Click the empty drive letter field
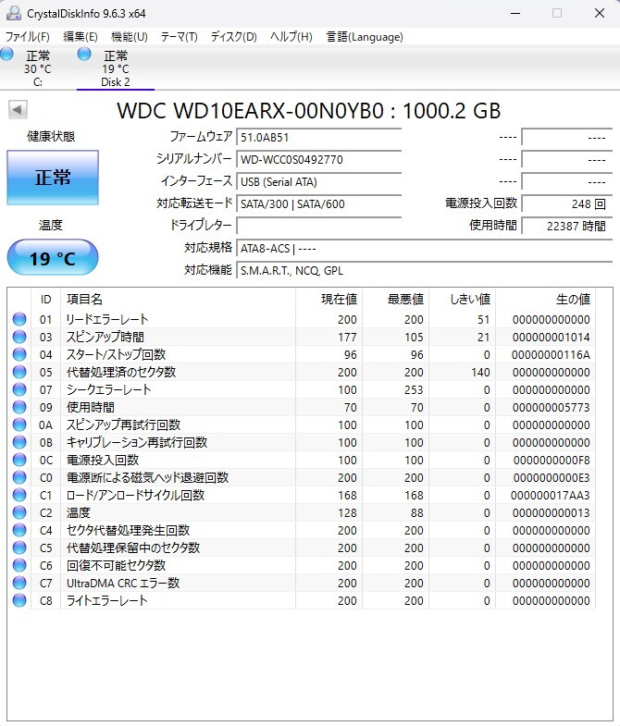620x726 pixels. (x=319, y=226)
